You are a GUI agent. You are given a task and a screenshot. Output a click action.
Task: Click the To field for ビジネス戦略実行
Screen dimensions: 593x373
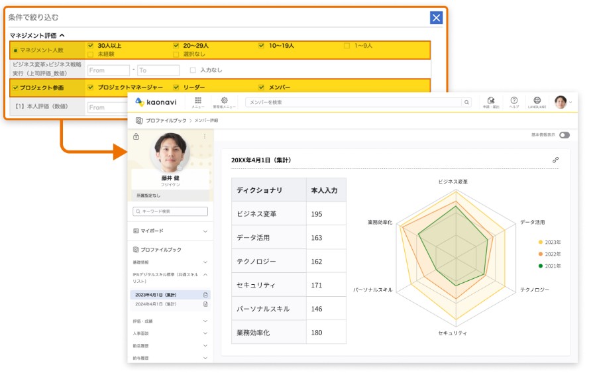pos(158,70)
